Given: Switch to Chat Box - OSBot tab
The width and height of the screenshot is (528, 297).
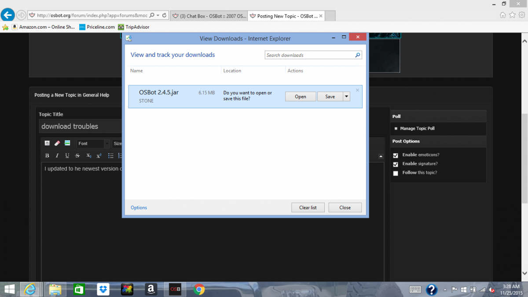Looking at the screenshot, I should point(208,16).
